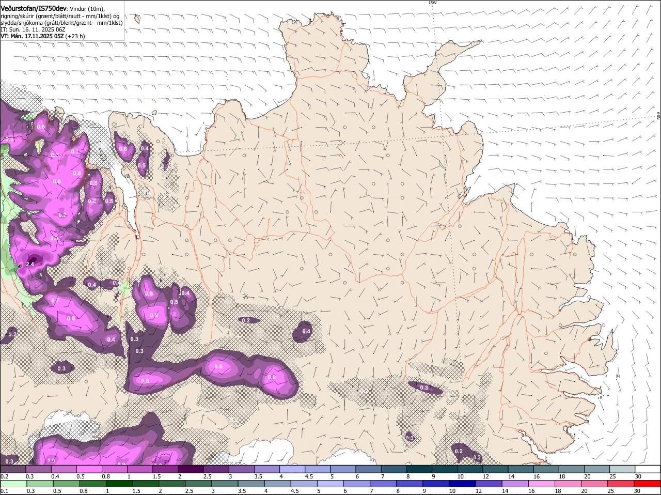Click the '0.2' label on the upper legend
The image size is (661, 495).
4,476
